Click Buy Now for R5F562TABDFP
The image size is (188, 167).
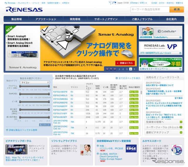(134, 110)
